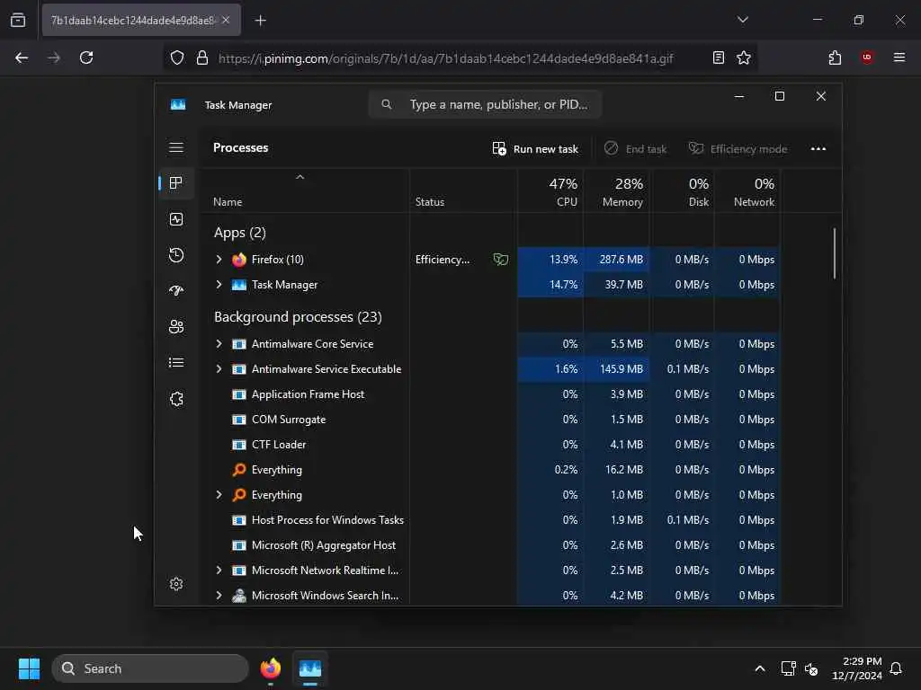
Task: Expand the second Everything process row
Action: 219,495
